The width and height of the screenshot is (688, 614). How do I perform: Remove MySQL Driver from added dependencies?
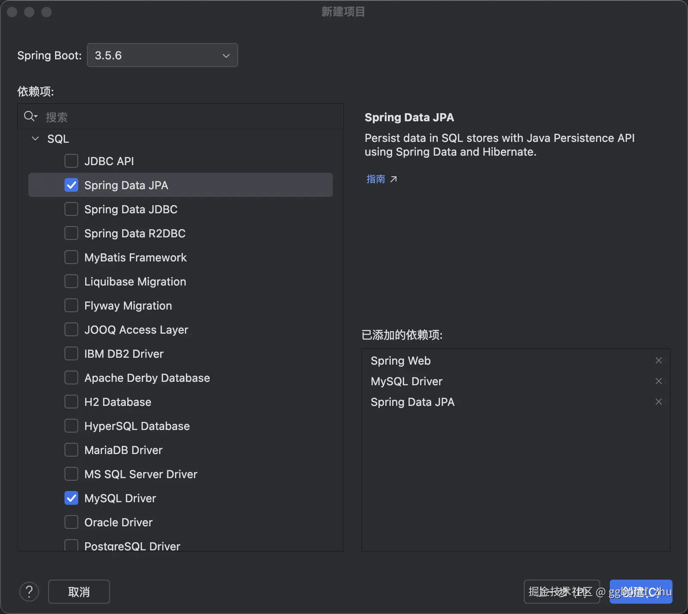(658, 381)
